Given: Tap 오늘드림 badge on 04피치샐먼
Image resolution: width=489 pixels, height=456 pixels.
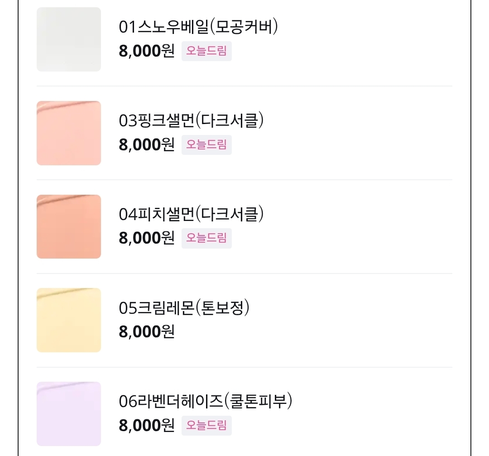Looking at the screenshot, I should [206, 238].
